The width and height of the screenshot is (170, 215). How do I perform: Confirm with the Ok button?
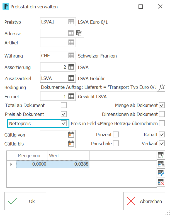pyautogui.click(x=25, y=201)
